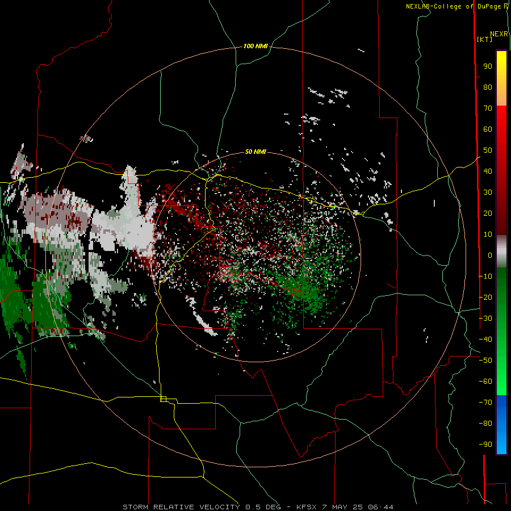511x511 pixels.
Task: Click the [KT] units label
Action: (x=484, y=39)
